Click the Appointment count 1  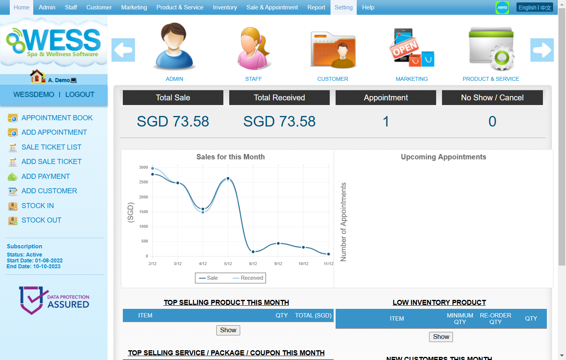(386, 121)
